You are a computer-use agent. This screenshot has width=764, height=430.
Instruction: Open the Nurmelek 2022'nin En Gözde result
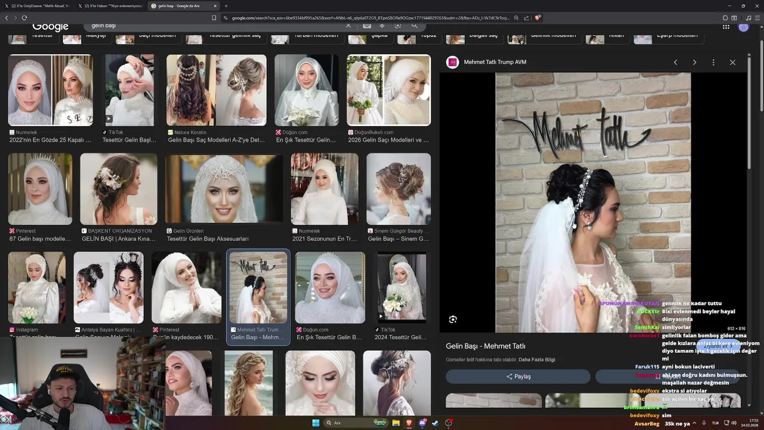50,99
